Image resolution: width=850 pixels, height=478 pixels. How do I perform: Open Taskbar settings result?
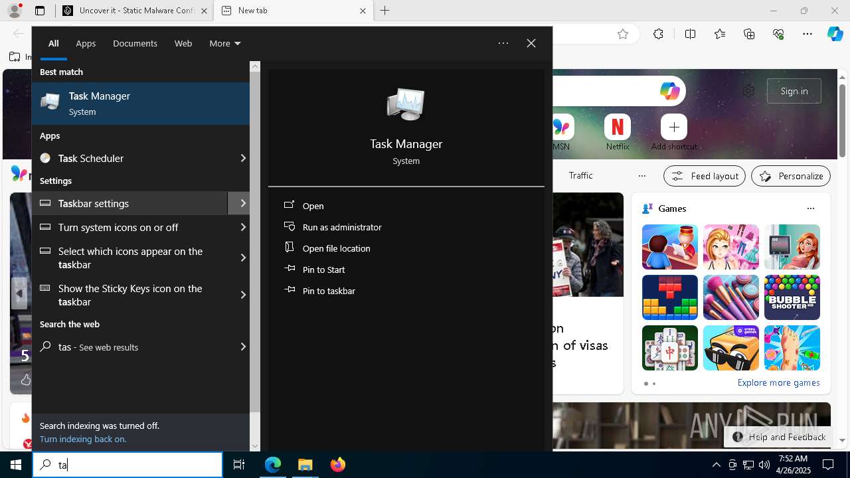tap(129, 203)
